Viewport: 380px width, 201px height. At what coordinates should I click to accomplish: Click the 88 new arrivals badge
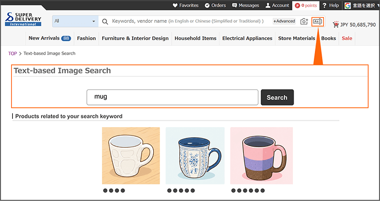pyautogui.click(x=66, y=38)
